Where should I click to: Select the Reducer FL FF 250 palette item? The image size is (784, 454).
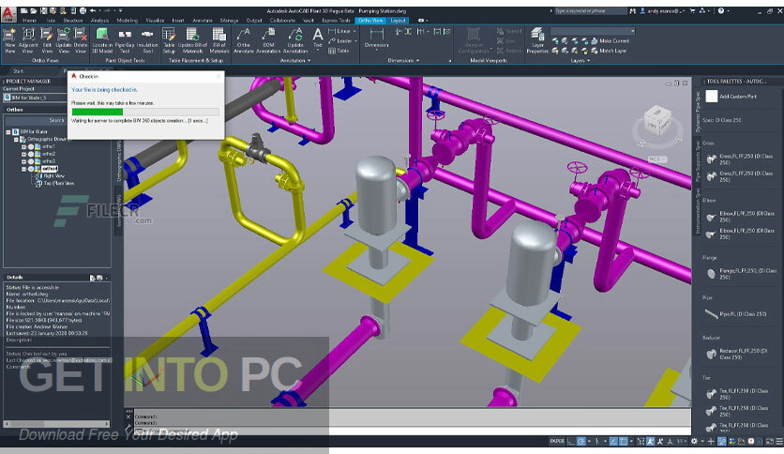(736, 354)
